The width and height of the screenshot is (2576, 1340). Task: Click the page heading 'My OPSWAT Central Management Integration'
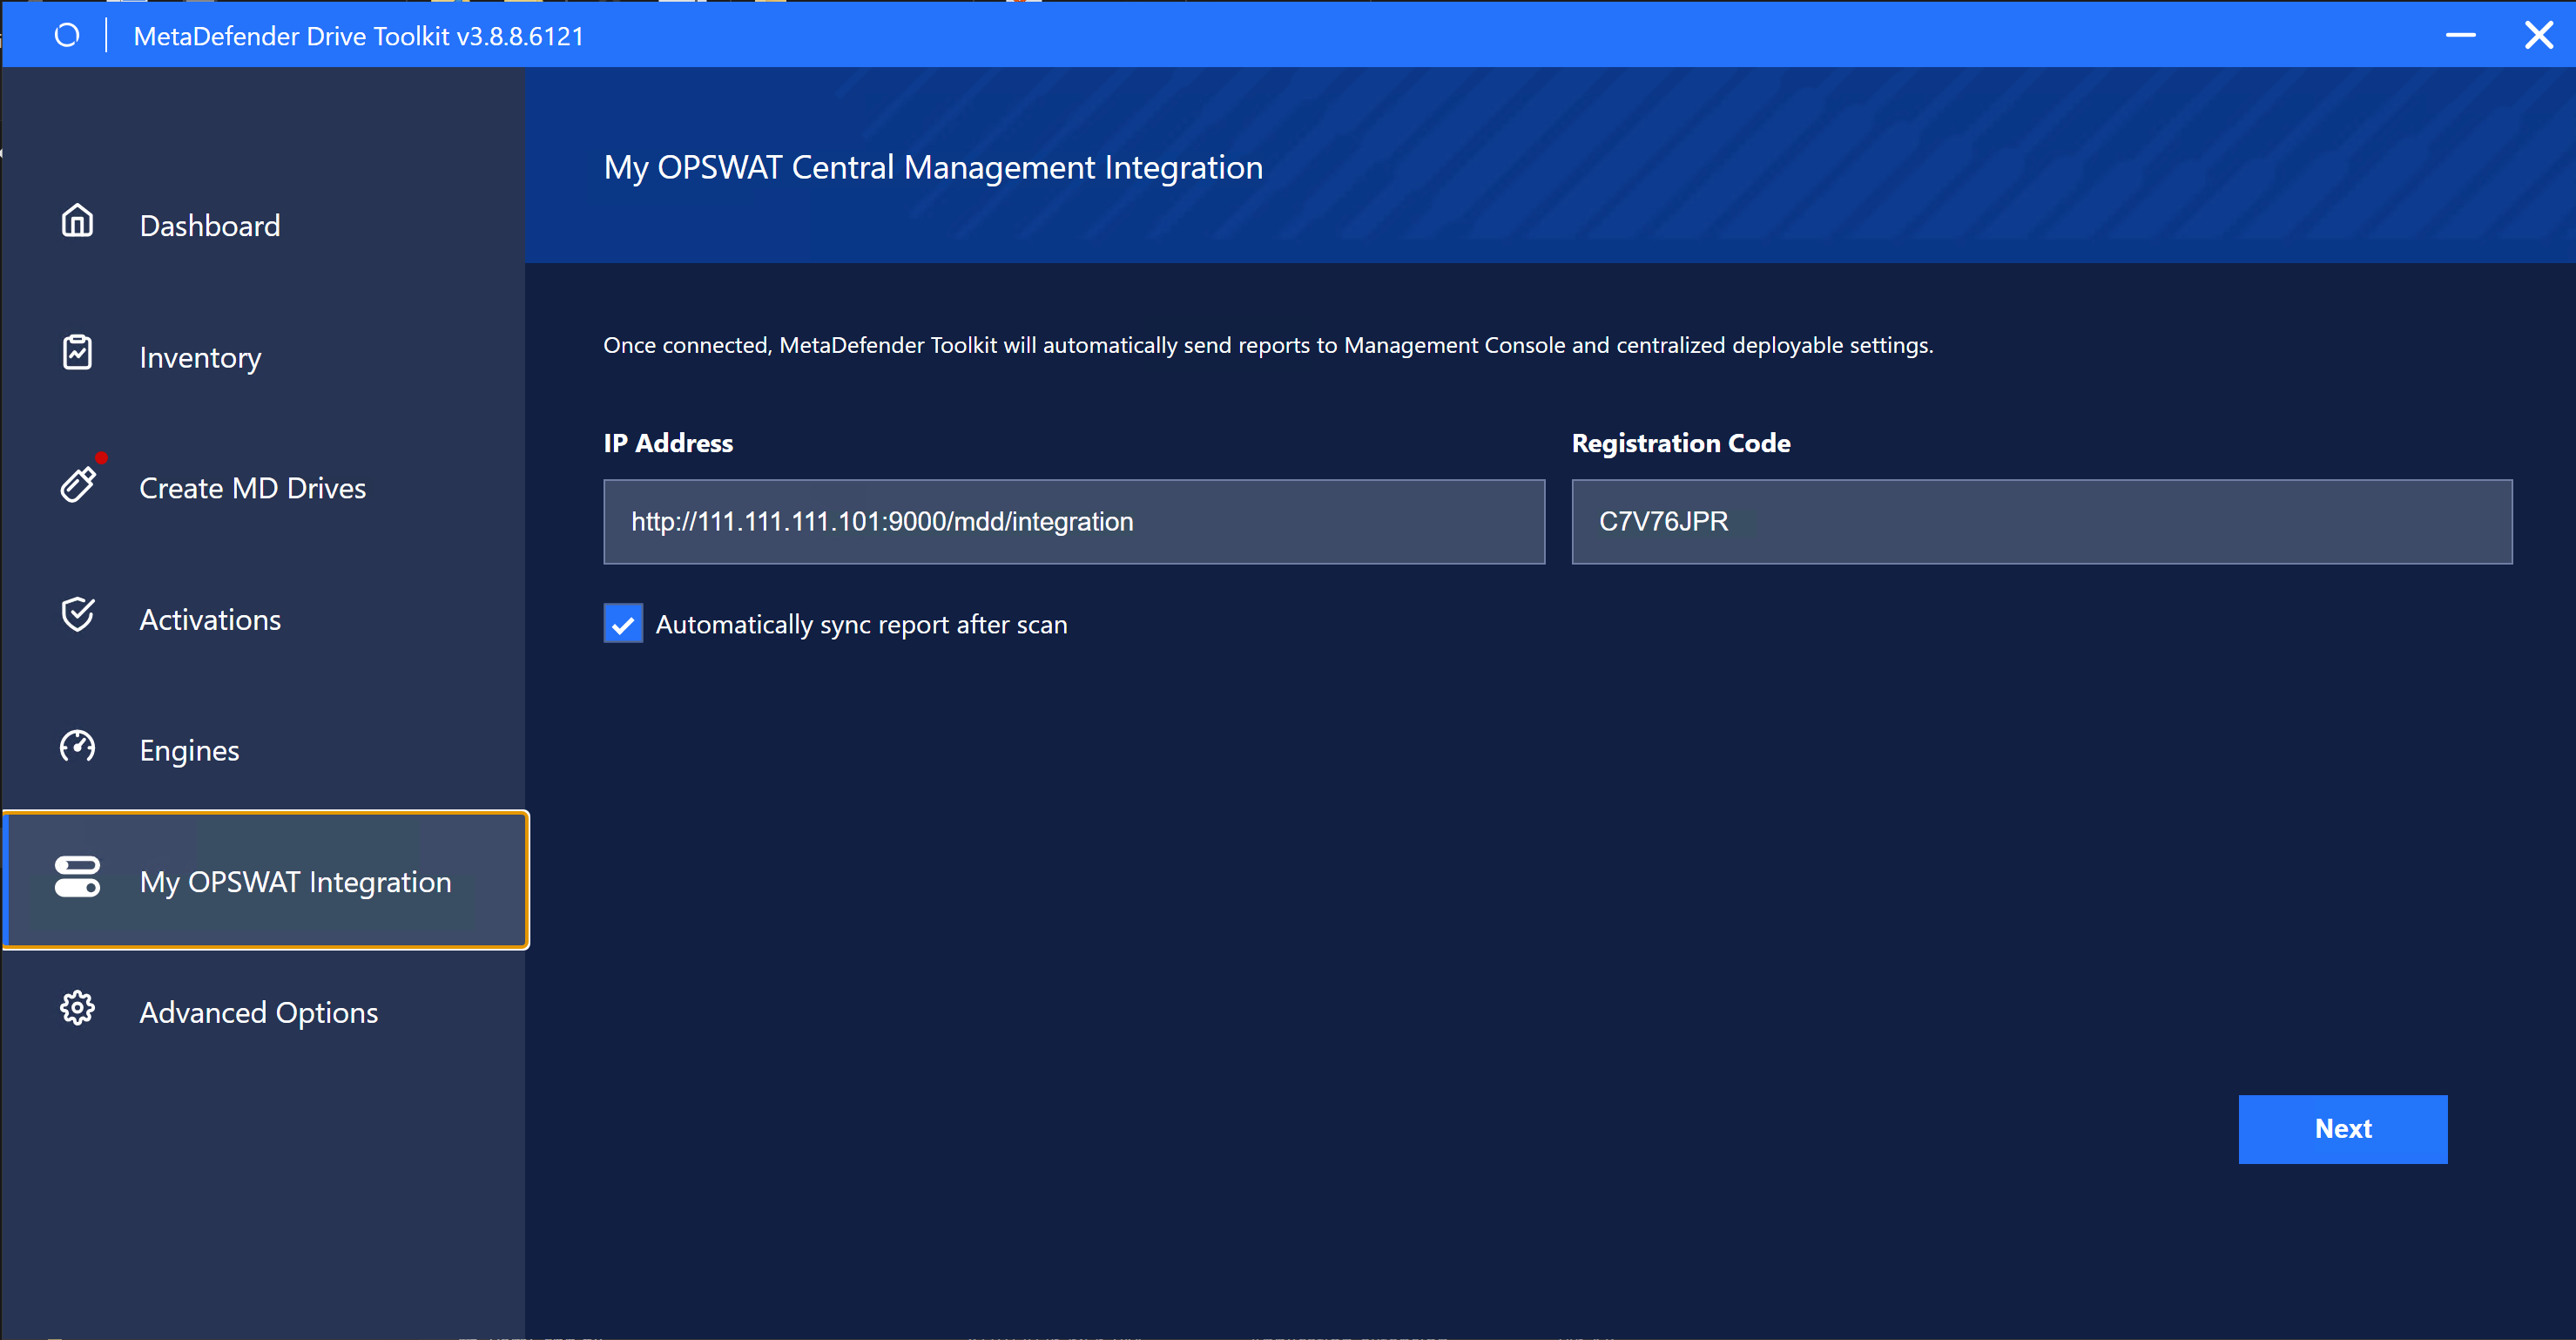[933, 167]
